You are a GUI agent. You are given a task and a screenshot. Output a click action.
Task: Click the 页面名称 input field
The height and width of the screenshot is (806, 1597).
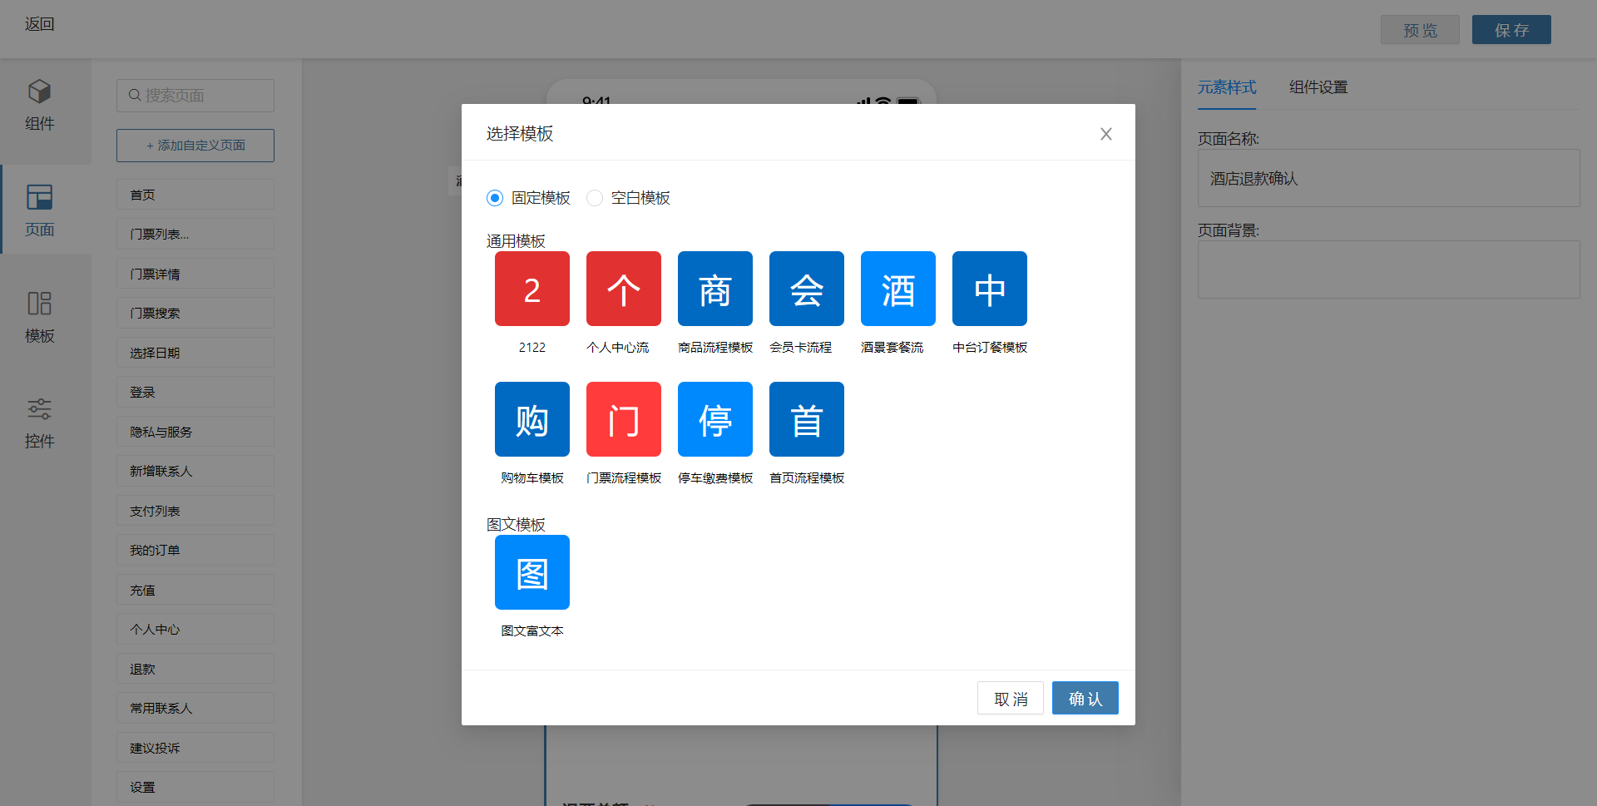pyautogui.click(x=1388, y=178)
